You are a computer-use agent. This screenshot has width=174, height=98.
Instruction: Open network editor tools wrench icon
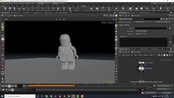[x=159, y=55]
